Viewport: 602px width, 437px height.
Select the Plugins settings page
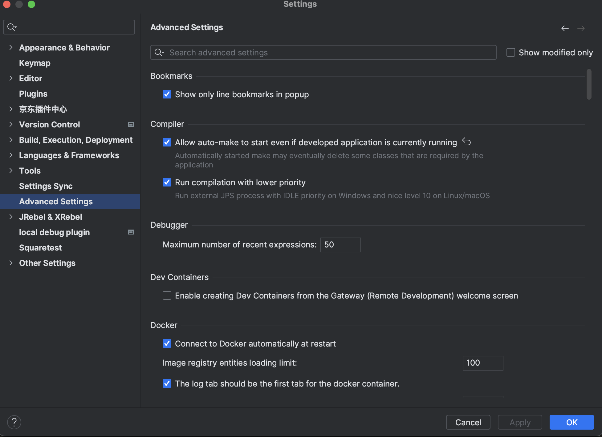pyautogui.click(x=33, y=94)
